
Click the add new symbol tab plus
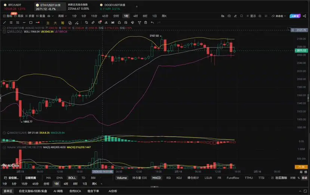click(x=136, y=6)
